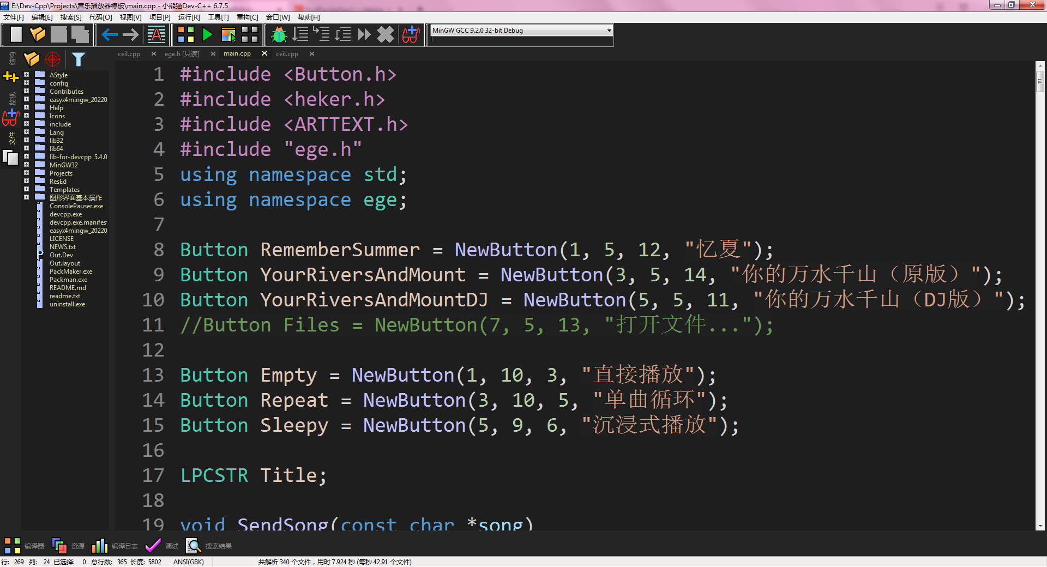Stop execution using the red X icon

click(386, 34)
